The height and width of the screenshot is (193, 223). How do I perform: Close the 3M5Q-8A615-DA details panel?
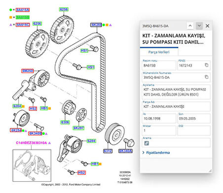pyautogui.click(x=207, y=26)
